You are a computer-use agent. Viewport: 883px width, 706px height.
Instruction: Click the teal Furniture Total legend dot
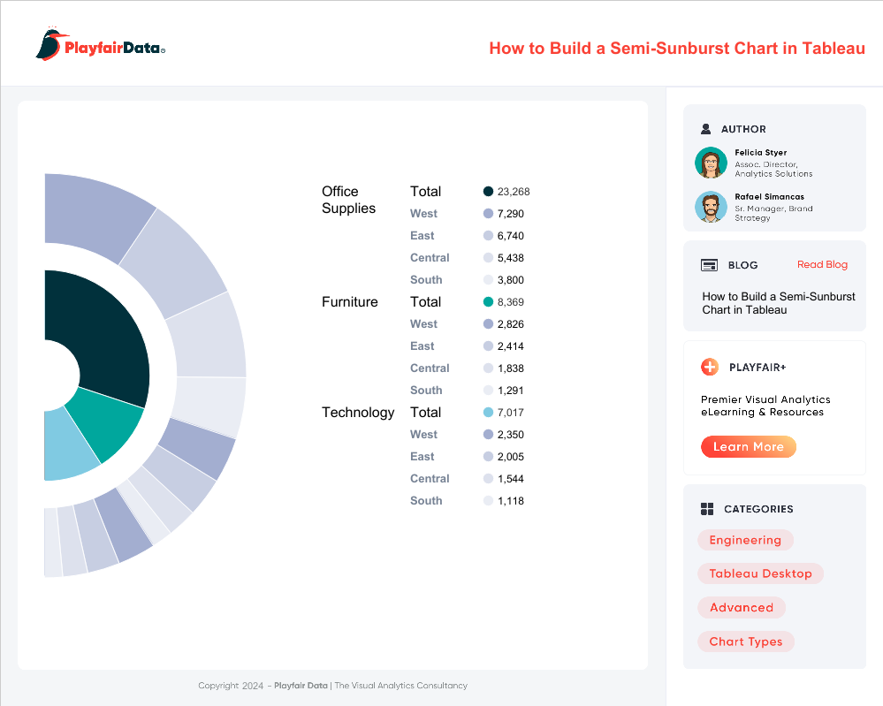488,302
